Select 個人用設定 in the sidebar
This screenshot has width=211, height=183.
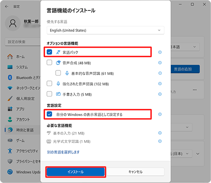pos(22,99)
